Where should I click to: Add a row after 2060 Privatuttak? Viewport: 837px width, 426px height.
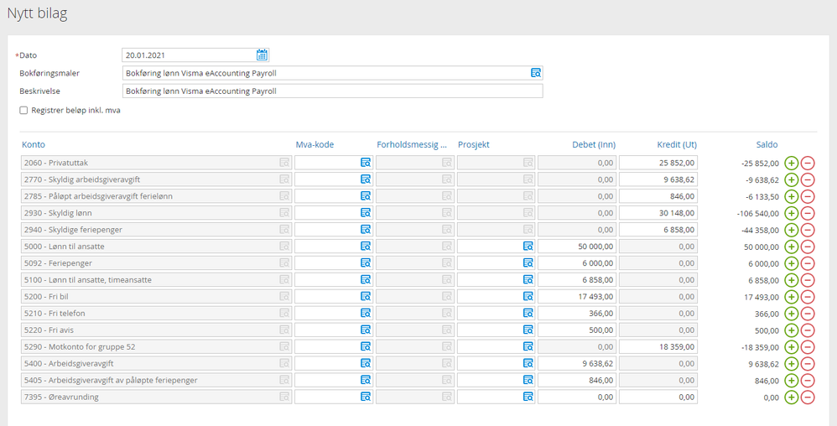click(791, 163)
